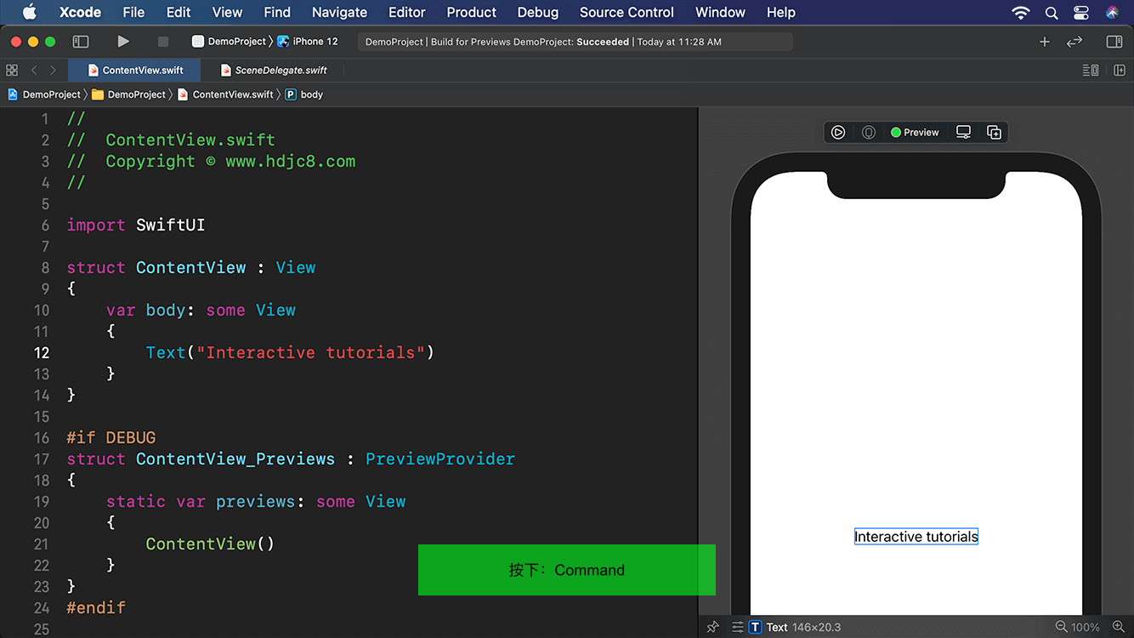Open the editor options lines icon
Screen dimensions: 1134x638
tap(1091, 71)
